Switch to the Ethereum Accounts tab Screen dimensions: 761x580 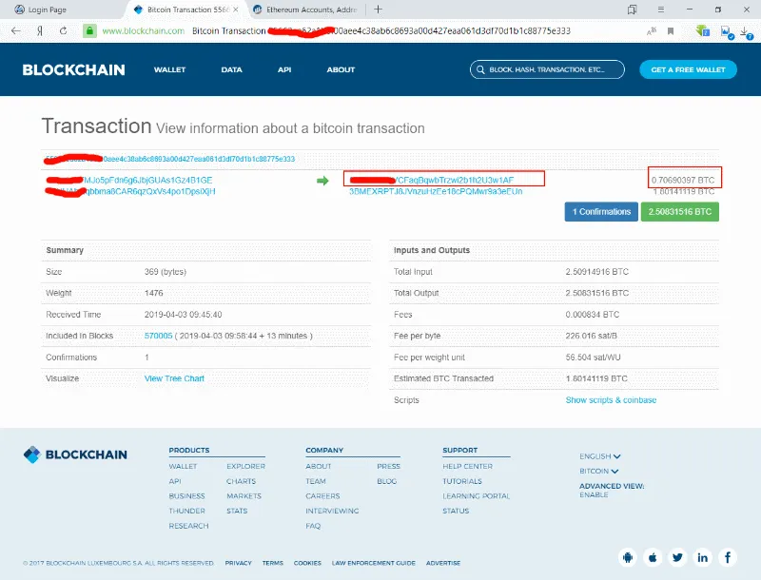[305, 10]
